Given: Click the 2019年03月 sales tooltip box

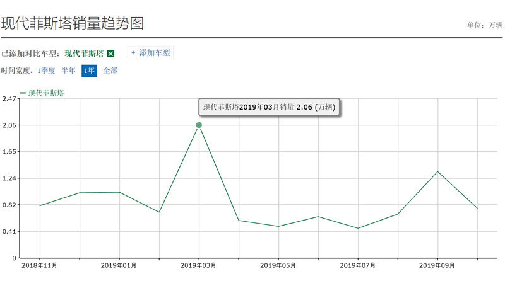Looking at the screenshot, I should tap(270, 107).
